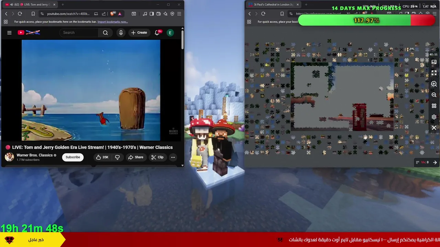The width and height of the screenshot is (440, 247).
Task: Toggle the browser sidebar panel in YouTube window
Action: (152, 14)
